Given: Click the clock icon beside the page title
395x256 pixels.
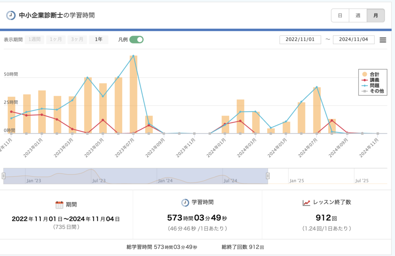Looking at the screenshot, I should pyautogui.click(x=11, y=15).
